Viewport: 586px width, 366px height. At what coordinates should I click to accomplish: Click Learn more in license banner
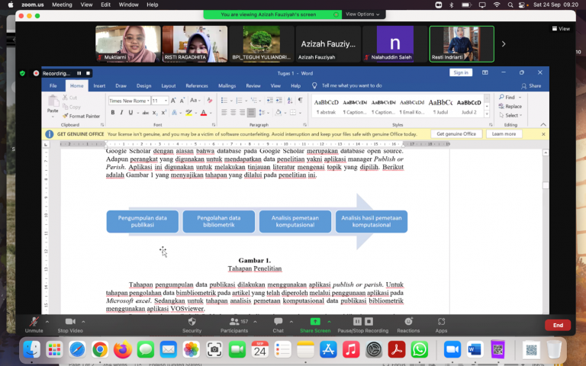(x=504, y=133)
